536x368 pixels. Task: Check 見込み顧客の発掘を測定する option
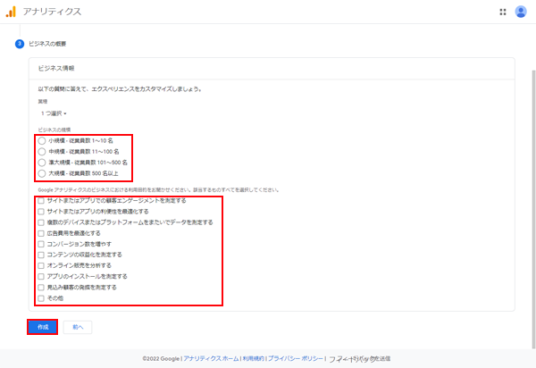coord(41,288)
